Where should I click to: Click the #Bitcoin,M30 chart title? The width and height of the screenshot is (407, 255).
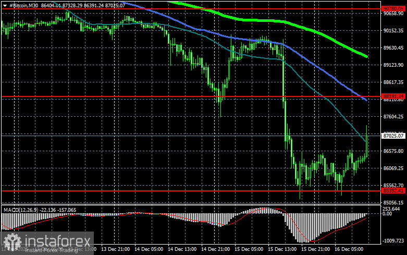pos(24,5)
